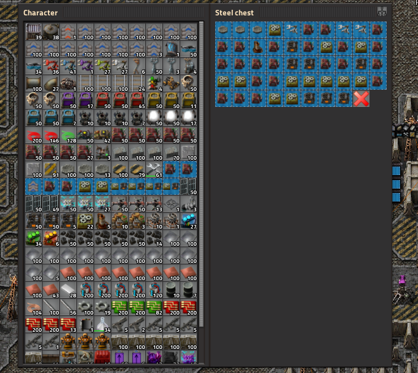Select the leftmost stone item in the Steel chest
The image size is (418, 373).
pyautogui.click(x=224, y=30)
